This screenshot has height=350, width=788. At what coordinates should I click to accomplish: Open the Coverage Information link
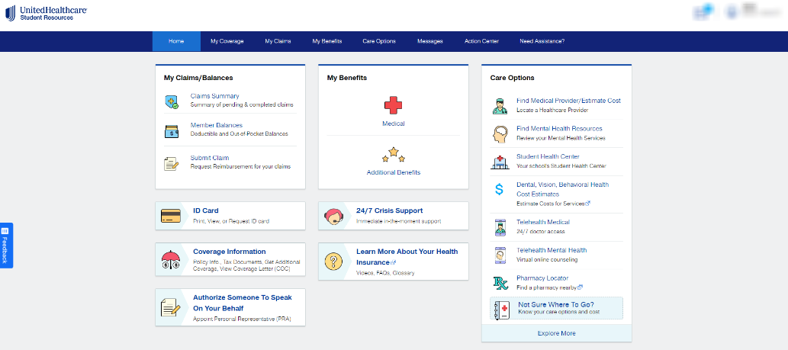coord(230,252)
